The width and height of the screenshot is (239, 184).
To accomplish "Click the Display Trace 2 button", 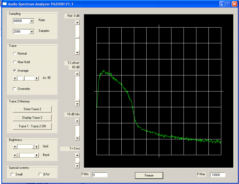I will (x=32, y=118).
